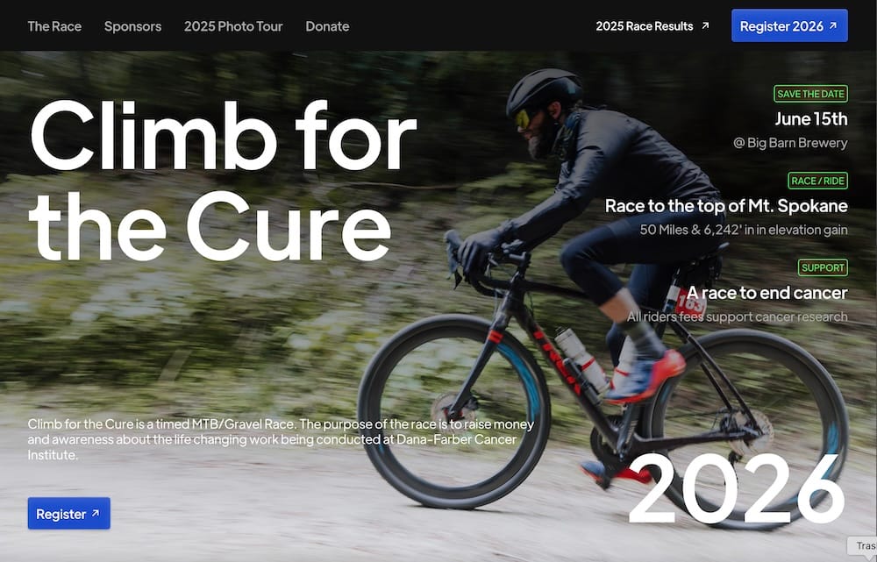Select the SAVE THE DATE green badge
The width and height of the screenshot is (877, 562).
point(810,94)
